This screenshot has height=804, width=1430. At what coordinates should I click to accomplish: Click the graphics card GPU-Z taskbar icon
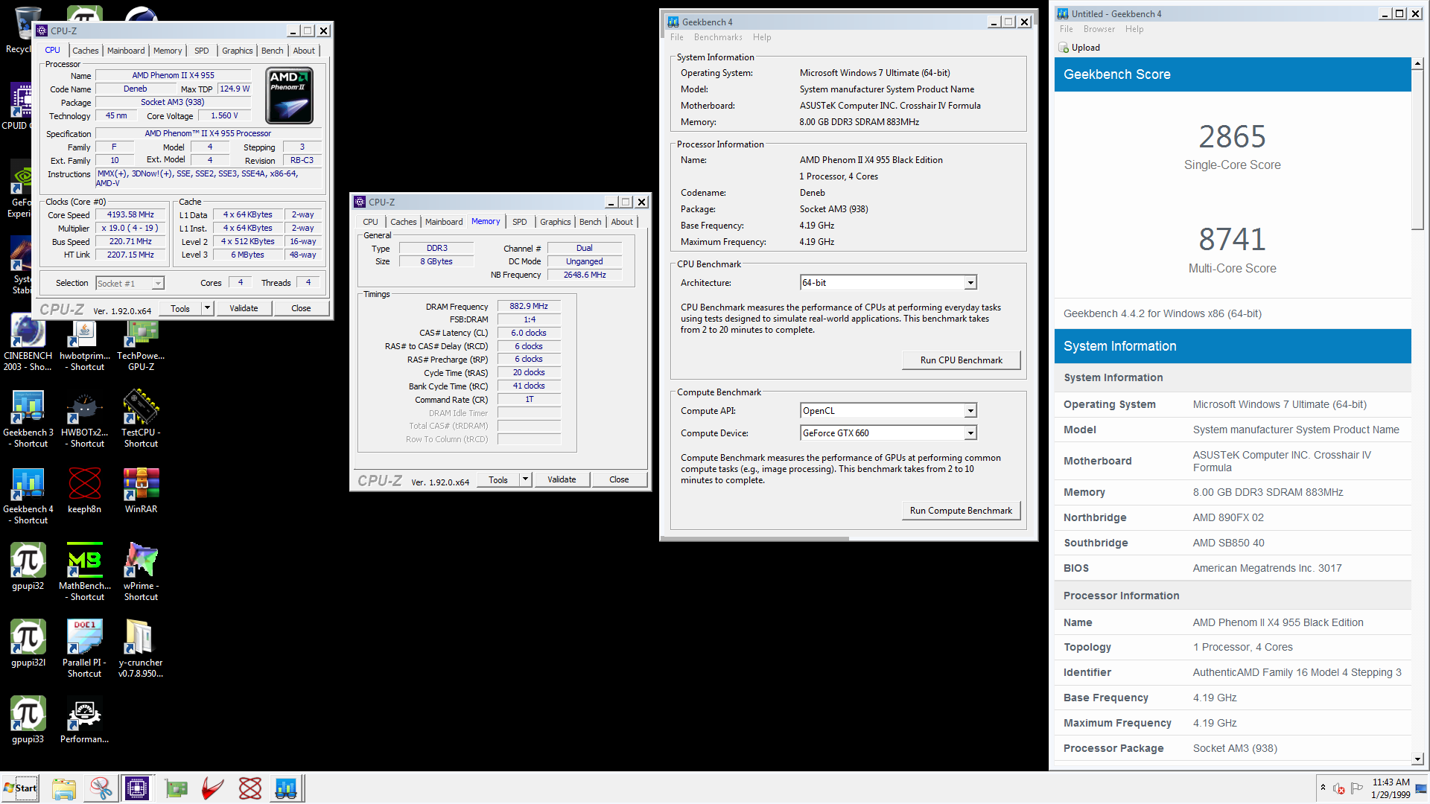[x=176, y=788]
